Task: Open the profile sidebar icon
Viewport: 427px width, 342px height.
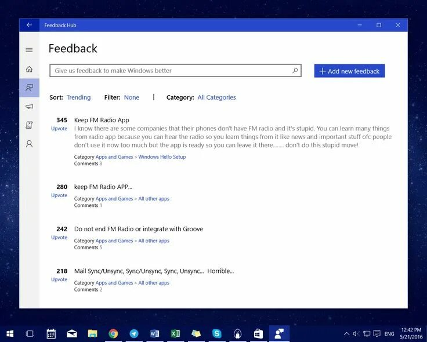Action: tap(29, 144)
